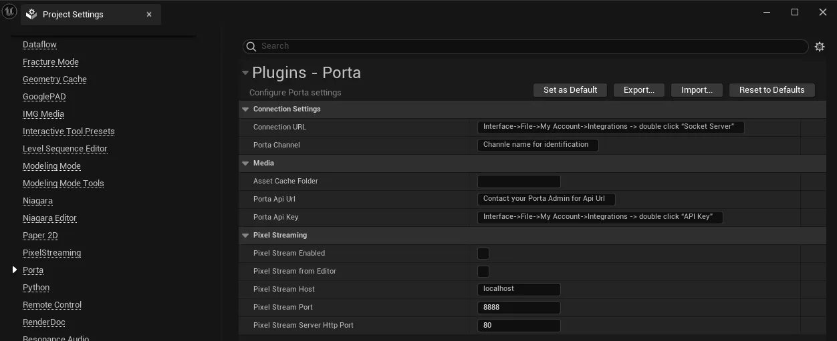Click the Project Settings tab icon

[31, 15]
